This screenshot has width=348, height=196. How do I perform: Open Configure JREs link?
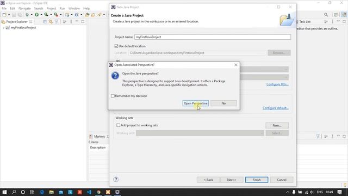coord(277,84)
